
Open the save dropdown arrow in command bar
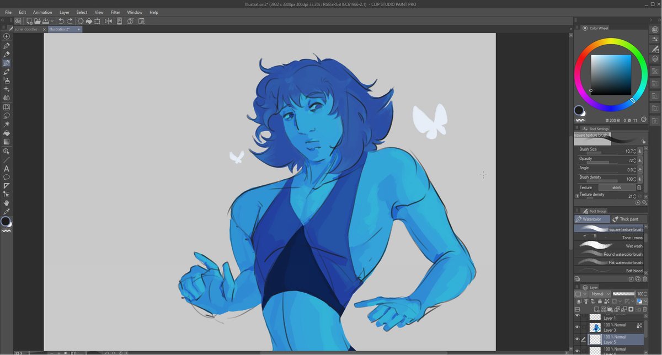coord(52,21)
